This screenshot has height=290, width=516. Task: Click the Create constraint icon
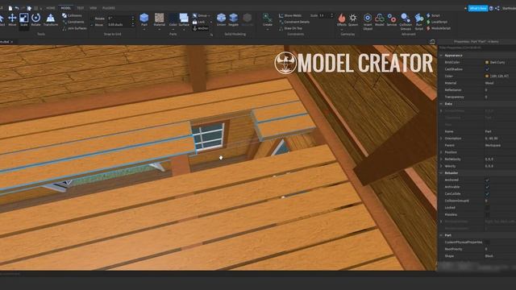click(267, 18)
